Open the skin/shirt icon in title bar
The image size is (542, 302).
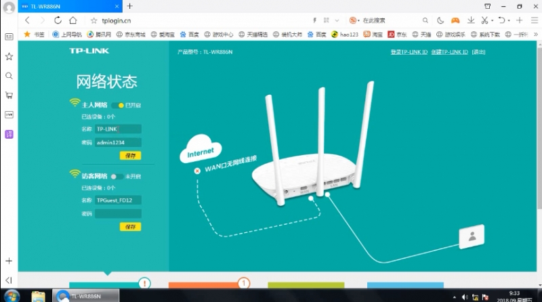(x=487, y=6)
